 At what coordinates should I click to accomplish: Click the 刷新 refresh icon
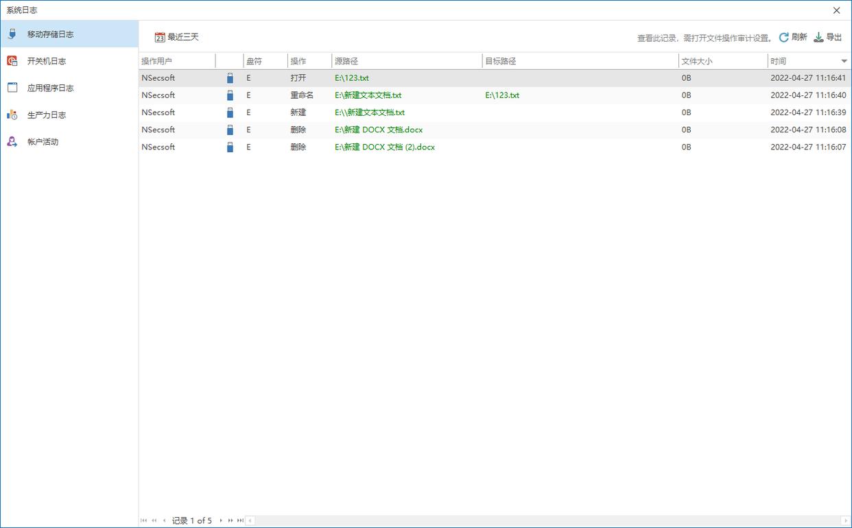(783, 38)
